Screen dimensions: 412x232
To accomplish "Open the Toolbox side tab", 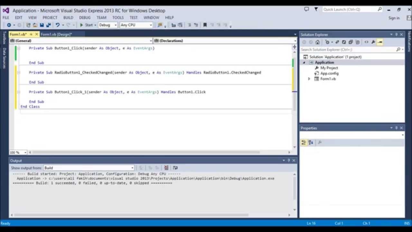I will pos(4,38).
